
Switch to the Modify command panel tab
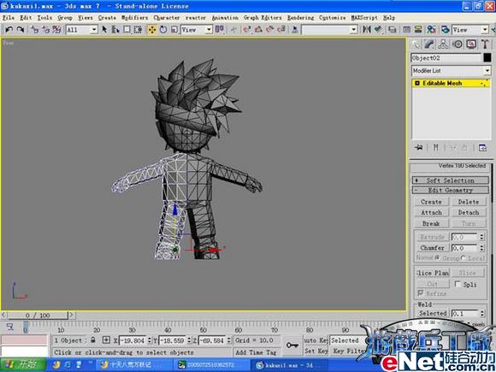coord(429,44)
